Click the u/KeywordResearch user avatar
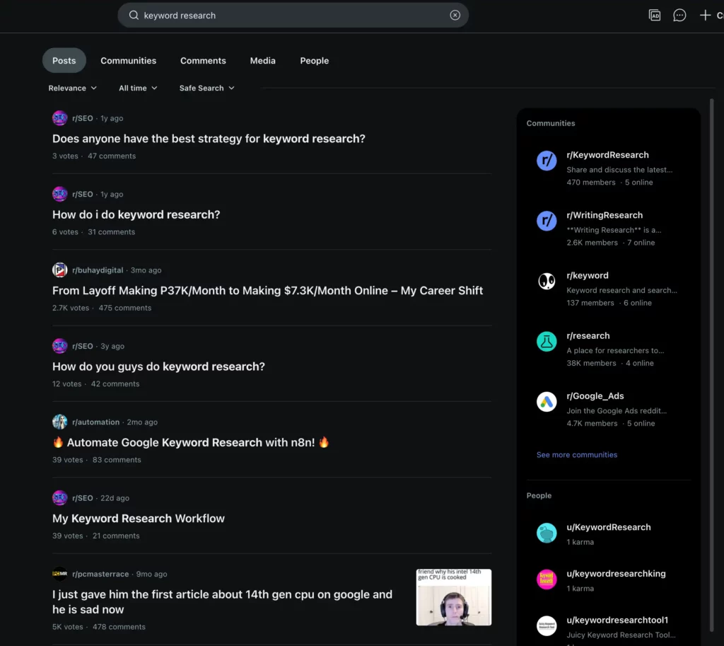The height and width of the screenshot is (646, 724). (546, 533)
